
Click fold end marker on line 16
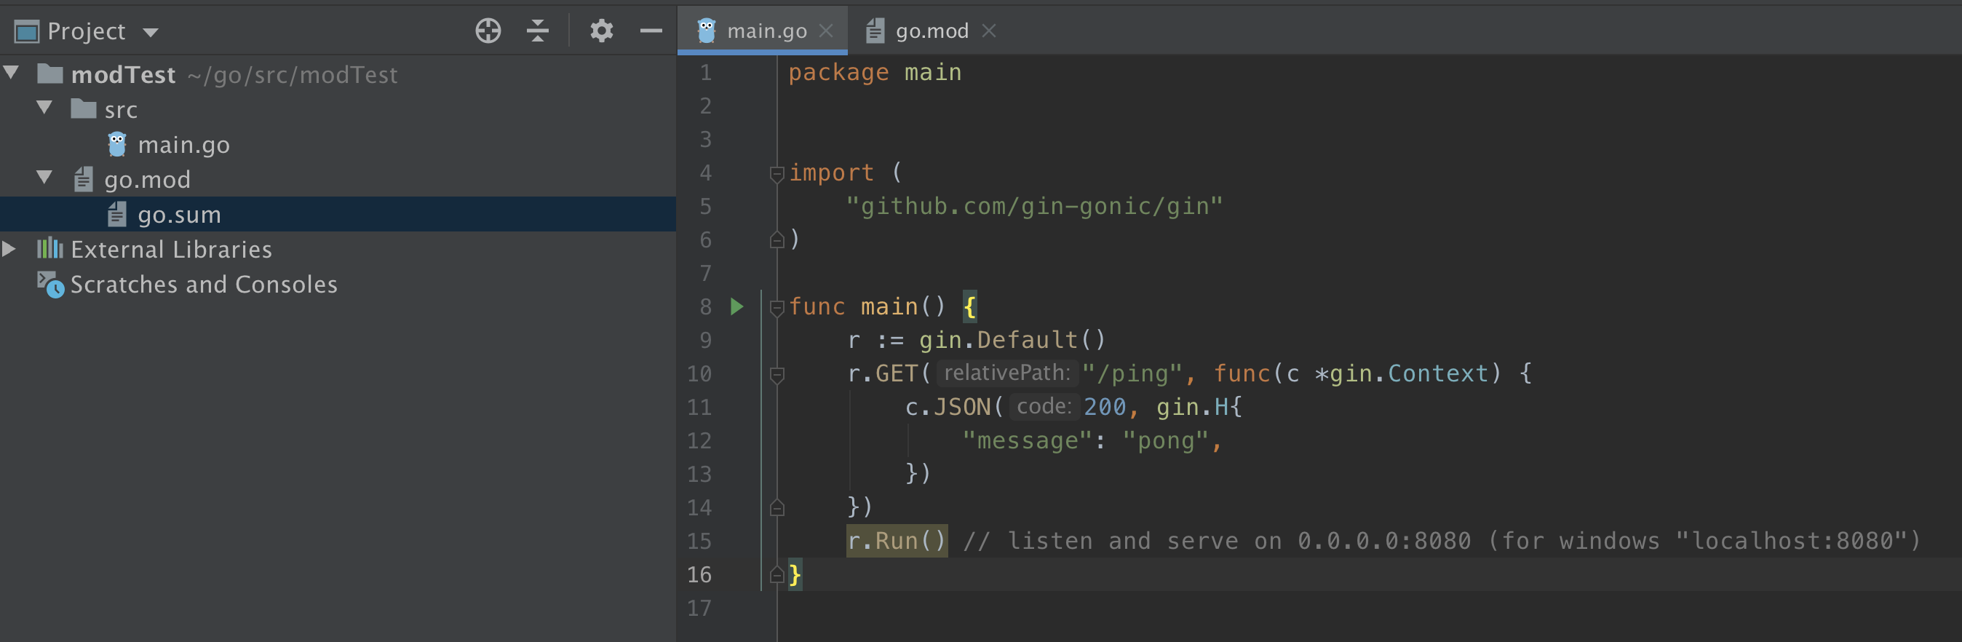(x=777, y=574)
